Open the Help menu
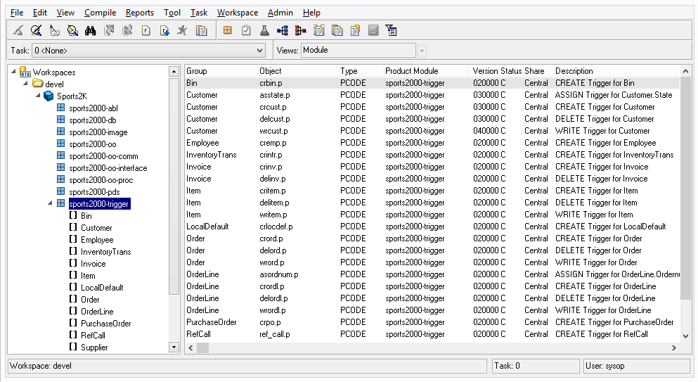This screenshot has width=698, height=382. pyautogui.click(x=311, y=13)
